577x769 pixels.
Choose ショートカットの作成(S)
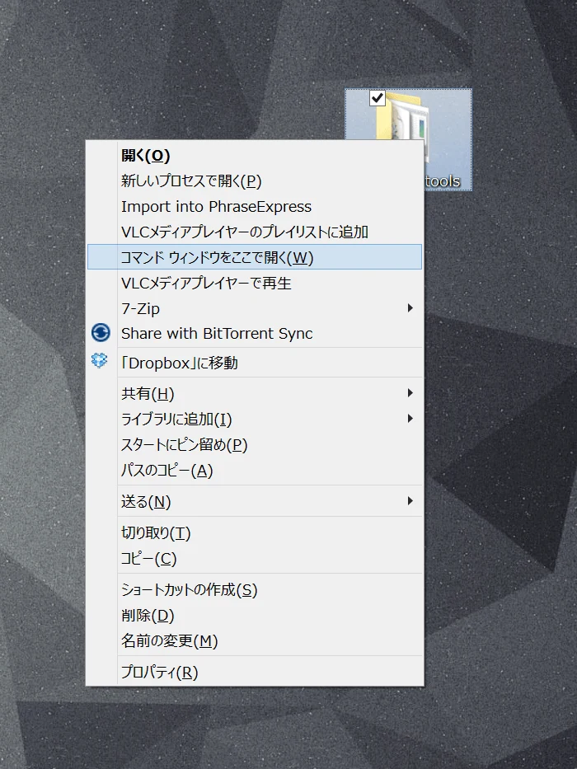(255, 589)
